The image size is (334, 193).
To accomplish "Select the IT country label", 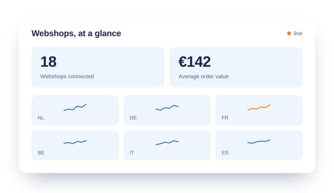I will point(132,153).
